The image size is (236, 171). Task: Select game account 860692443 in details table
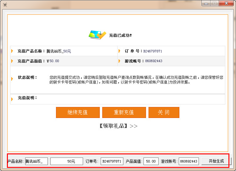pyautogui.click(x=154, y=61)
